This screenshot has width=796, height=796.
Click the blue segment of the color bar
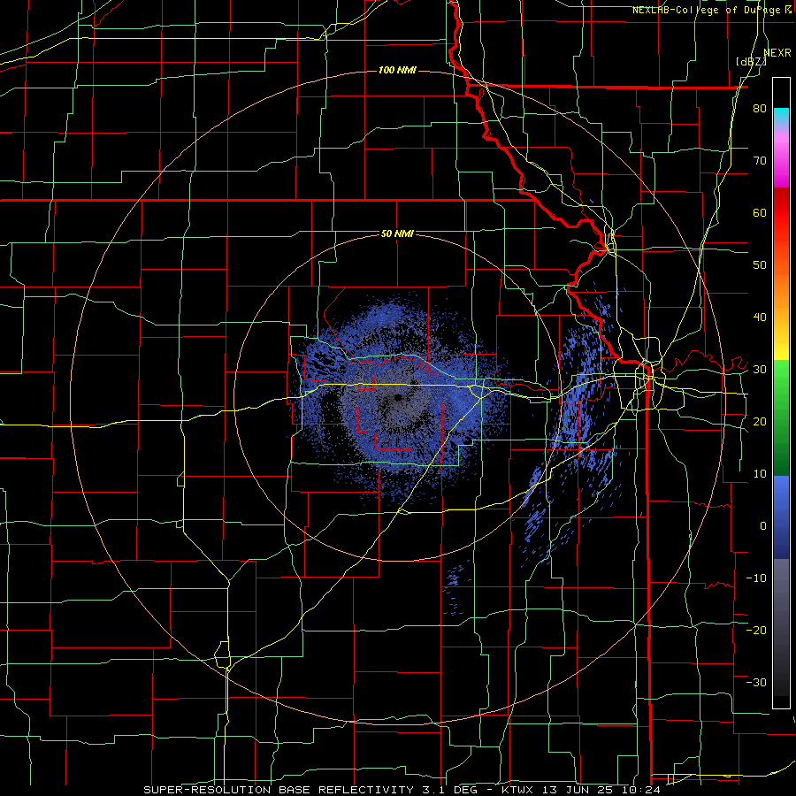click(x=781, y=517)
